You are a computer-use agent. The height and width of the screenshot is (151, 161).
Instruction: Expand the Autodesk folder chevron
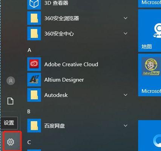point(126,95)
